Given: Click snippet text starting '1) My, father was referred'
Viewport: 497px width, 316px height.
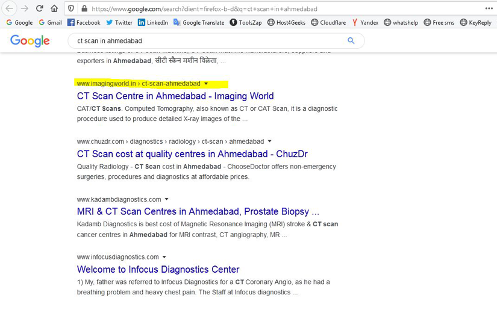Looking at the screenshot, I should [x=203, y=287].
